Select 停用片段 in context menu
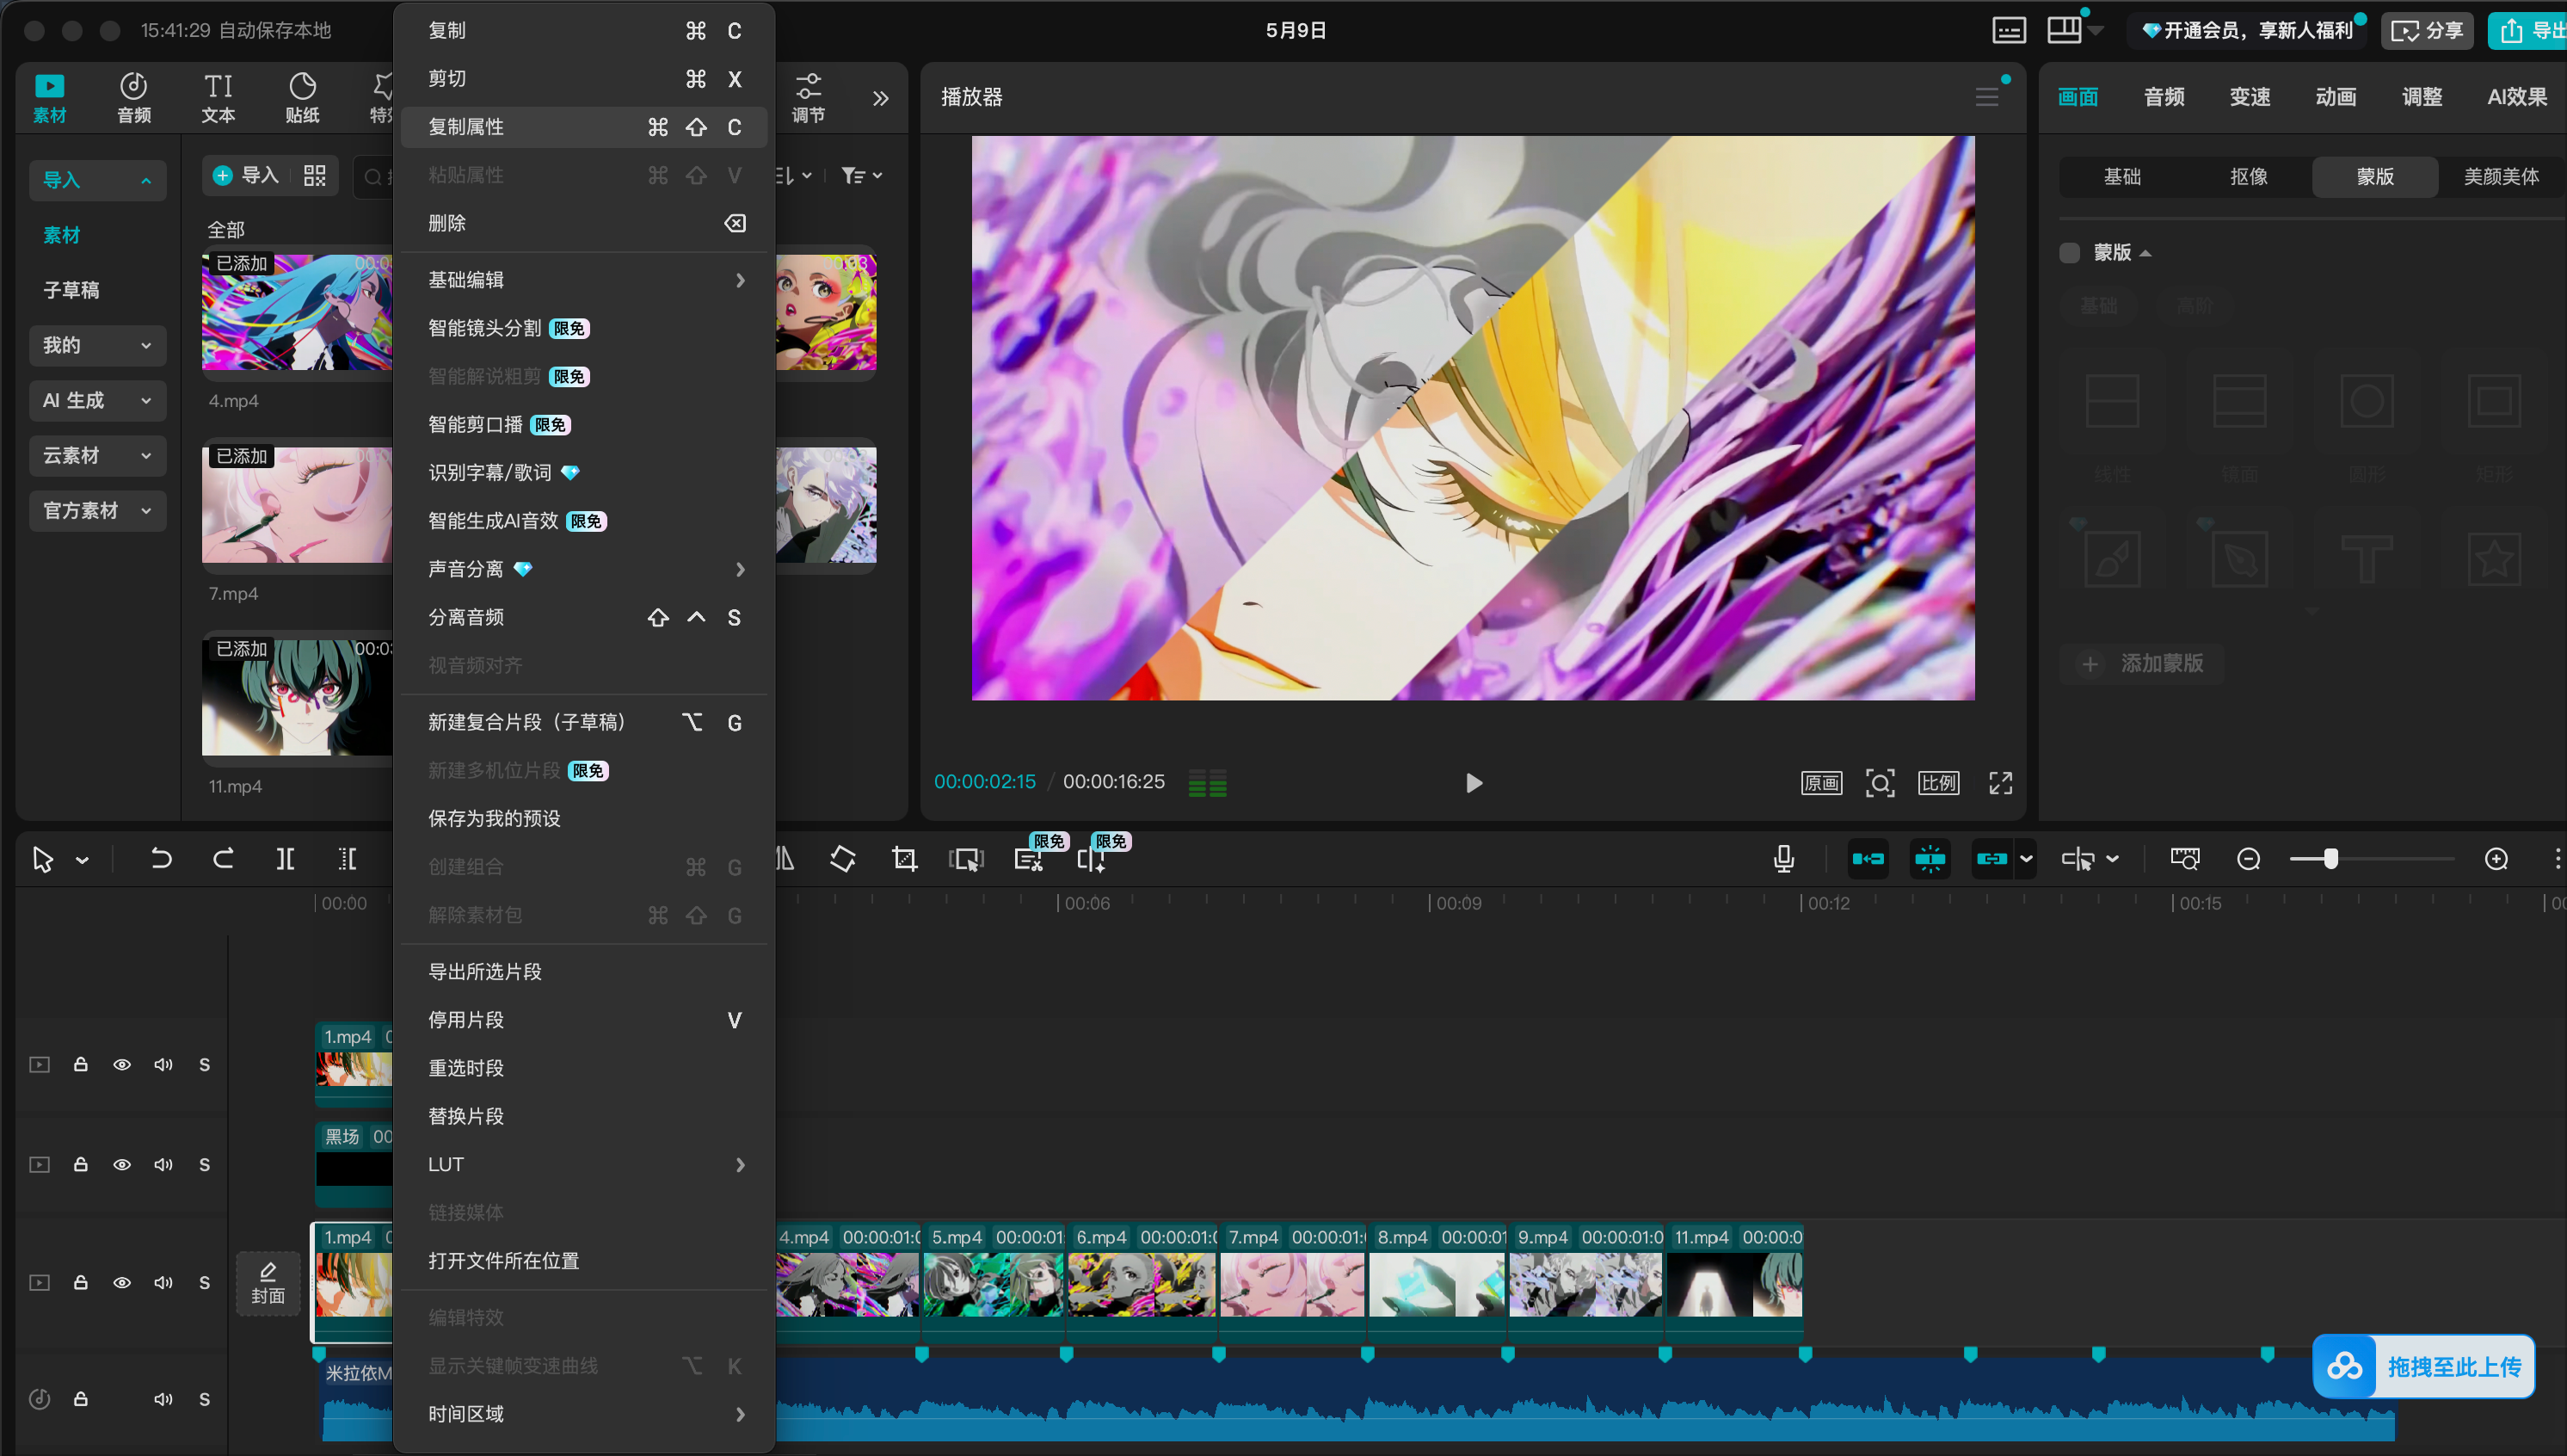 [x=585, y=1020]
